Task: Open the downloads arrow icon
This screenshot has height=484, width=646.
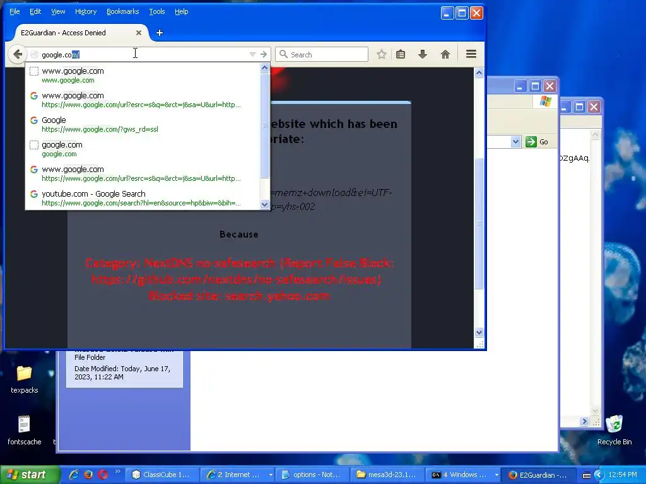Action: pos(422,54)
